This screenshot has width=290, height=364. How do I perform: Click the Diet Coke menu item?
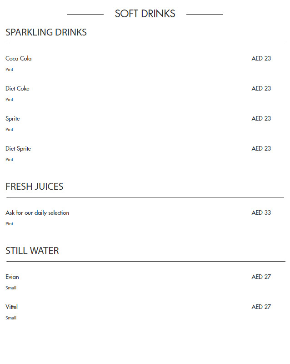17,88
